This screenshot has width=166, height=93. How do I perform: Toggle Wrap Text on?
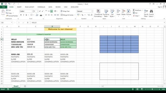tap(65, 11)
